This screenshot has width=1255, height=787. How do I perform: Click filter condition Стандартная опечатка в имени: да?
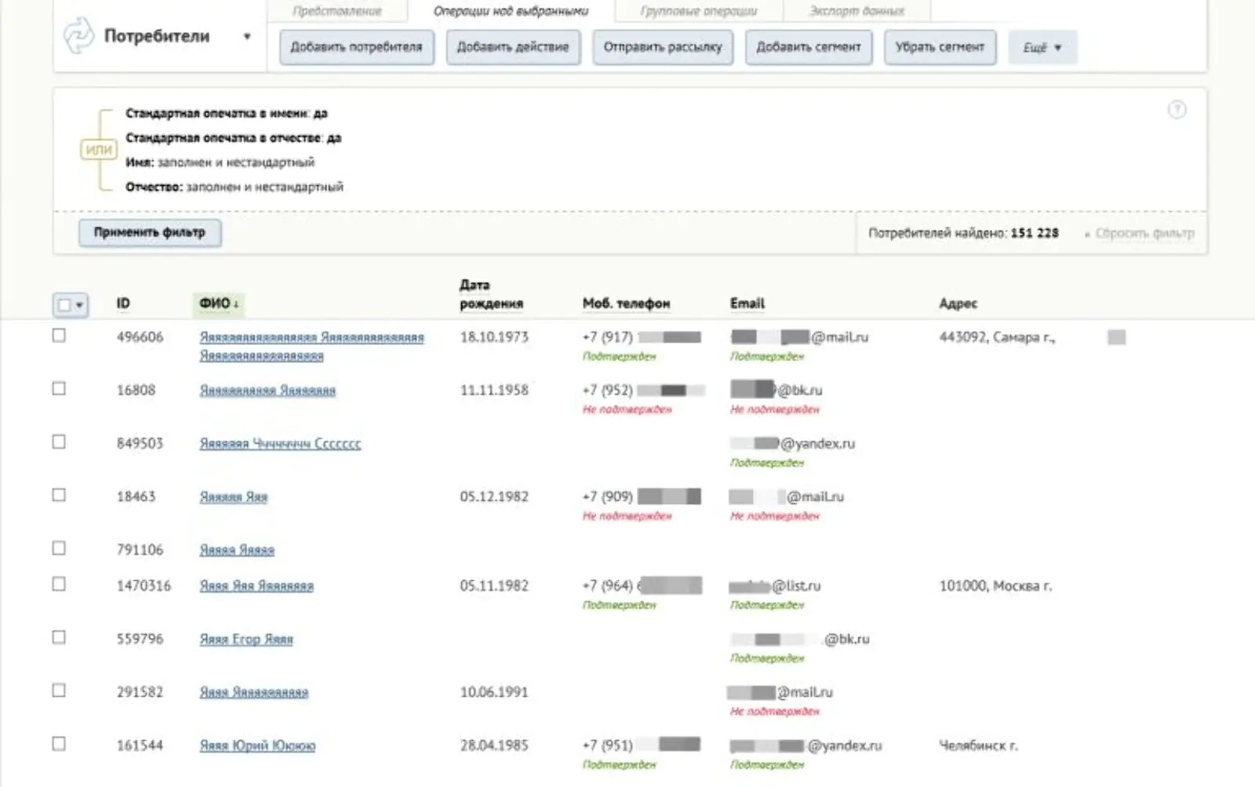pos(226,114)
